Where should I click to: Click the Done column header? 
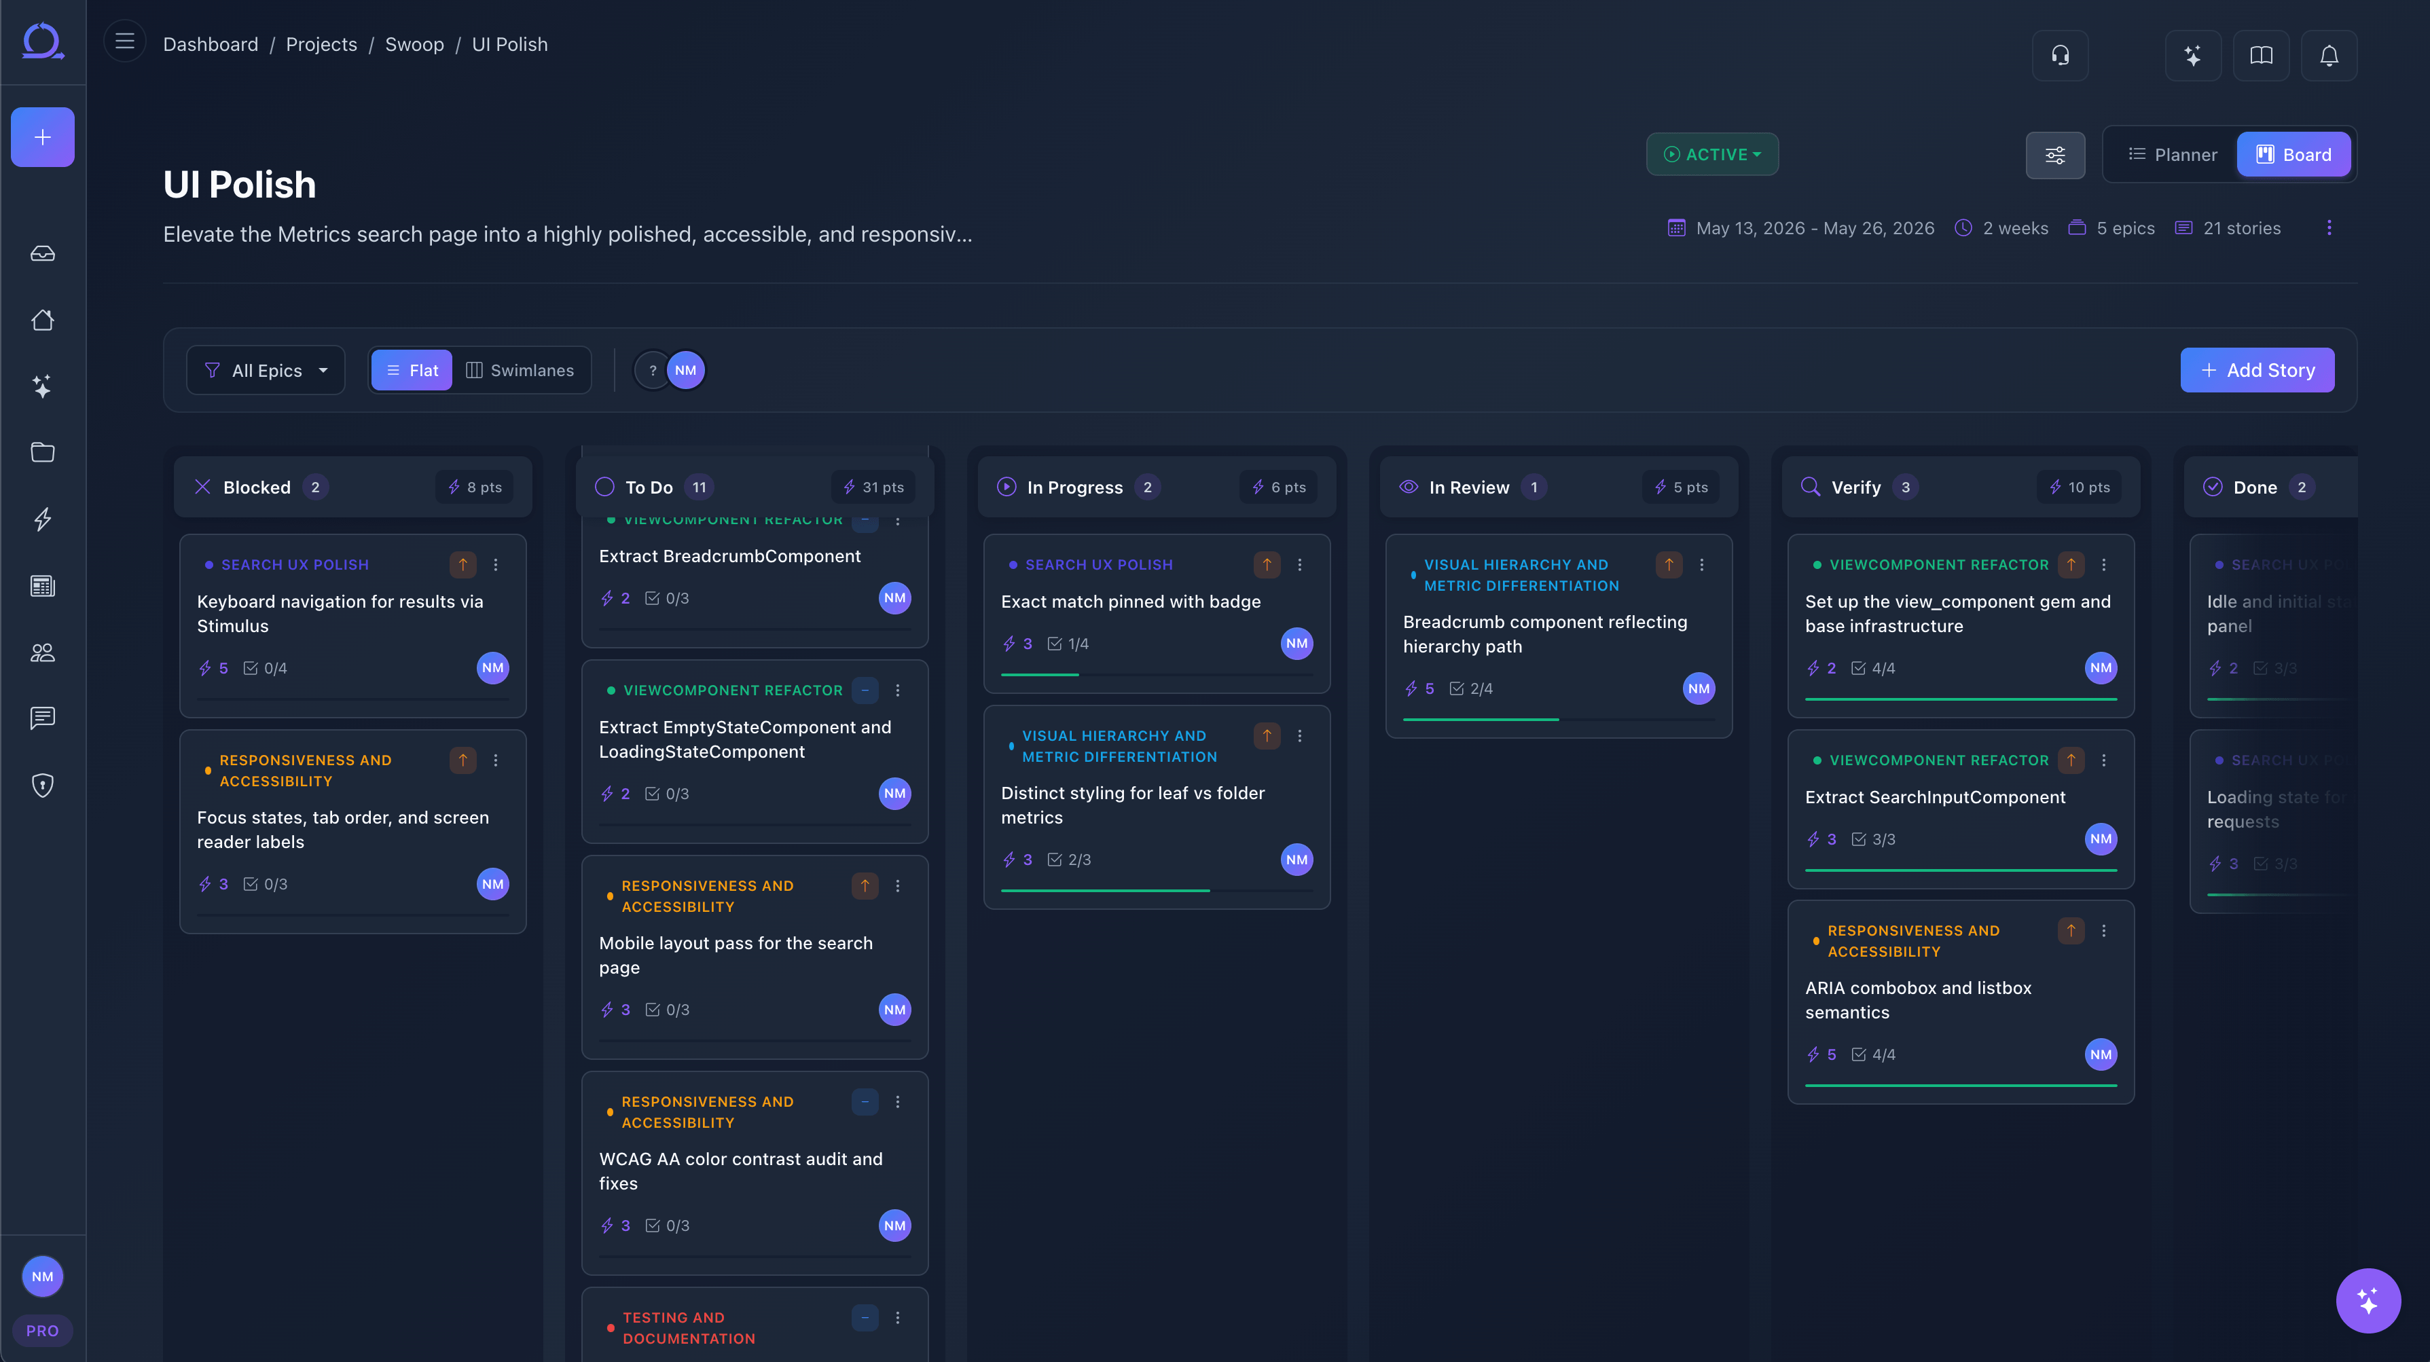tap(2270, 487)
